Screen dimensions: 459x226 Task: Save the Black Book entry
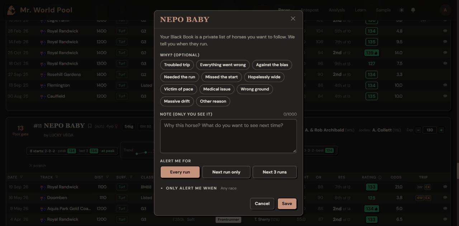pyautogui.click(x=287, y=203)
